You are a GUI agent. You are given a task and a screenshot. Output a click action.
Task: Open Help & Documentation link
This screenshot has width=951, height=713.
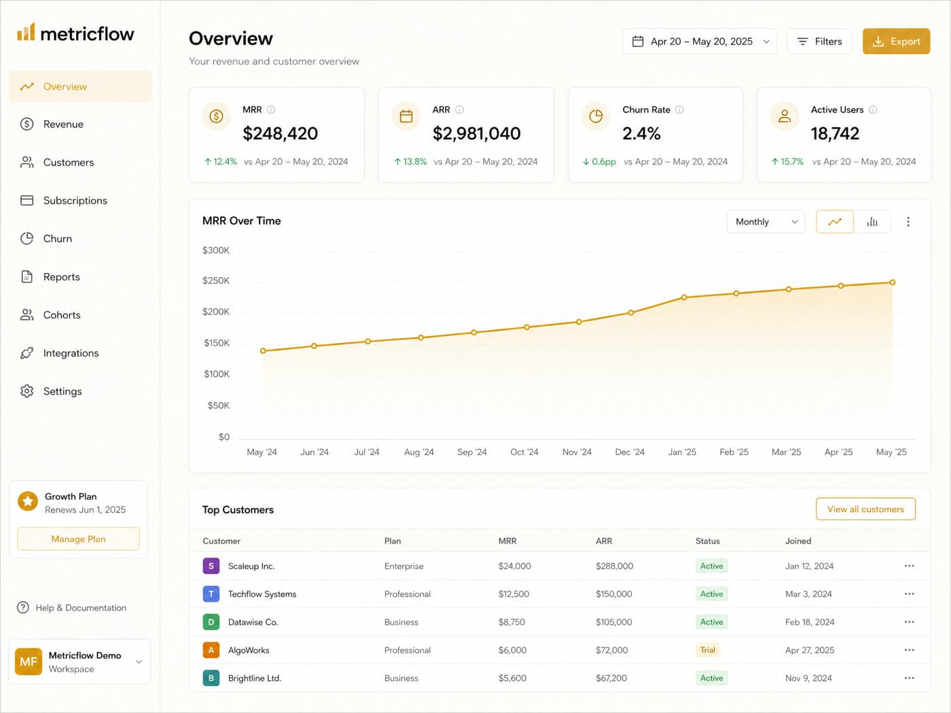71,608
